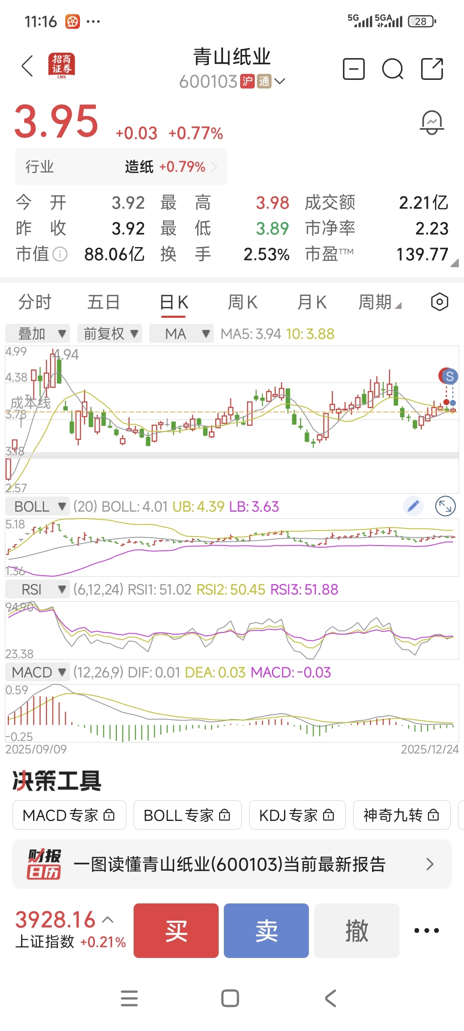The height and width of the screenshot is (1031, 464).
Task: Expand chart with fullscreen arrows icon
Action: click(446, 506)
